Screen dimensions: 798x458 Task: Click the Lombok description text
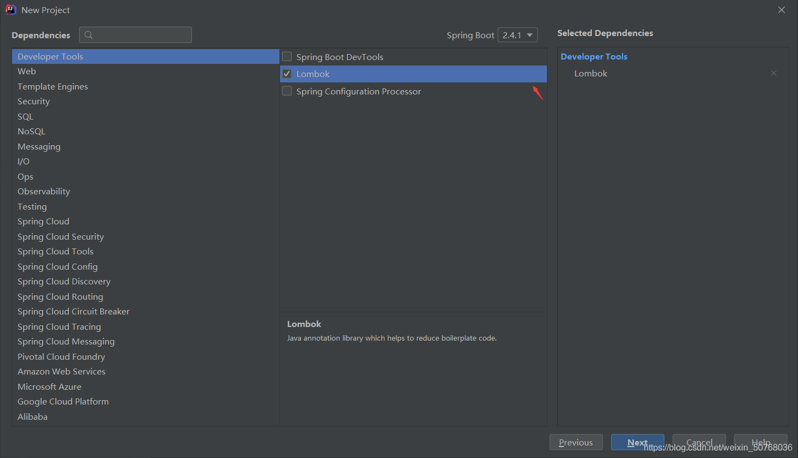click(x=392, y=338)
